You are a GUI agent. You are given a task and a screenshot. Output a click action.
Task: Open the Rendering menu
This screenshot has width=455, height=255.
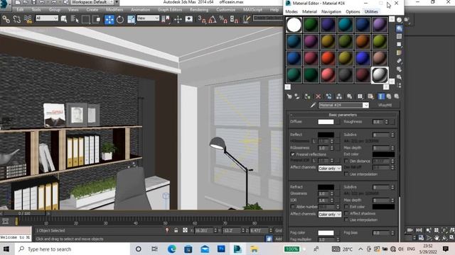coord(199,10)
